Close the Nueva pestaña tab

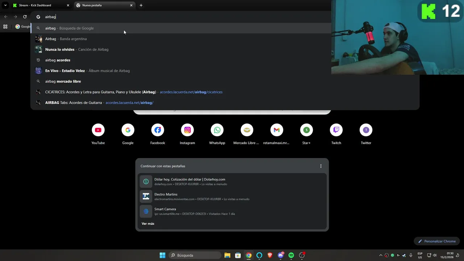point(131,5)
